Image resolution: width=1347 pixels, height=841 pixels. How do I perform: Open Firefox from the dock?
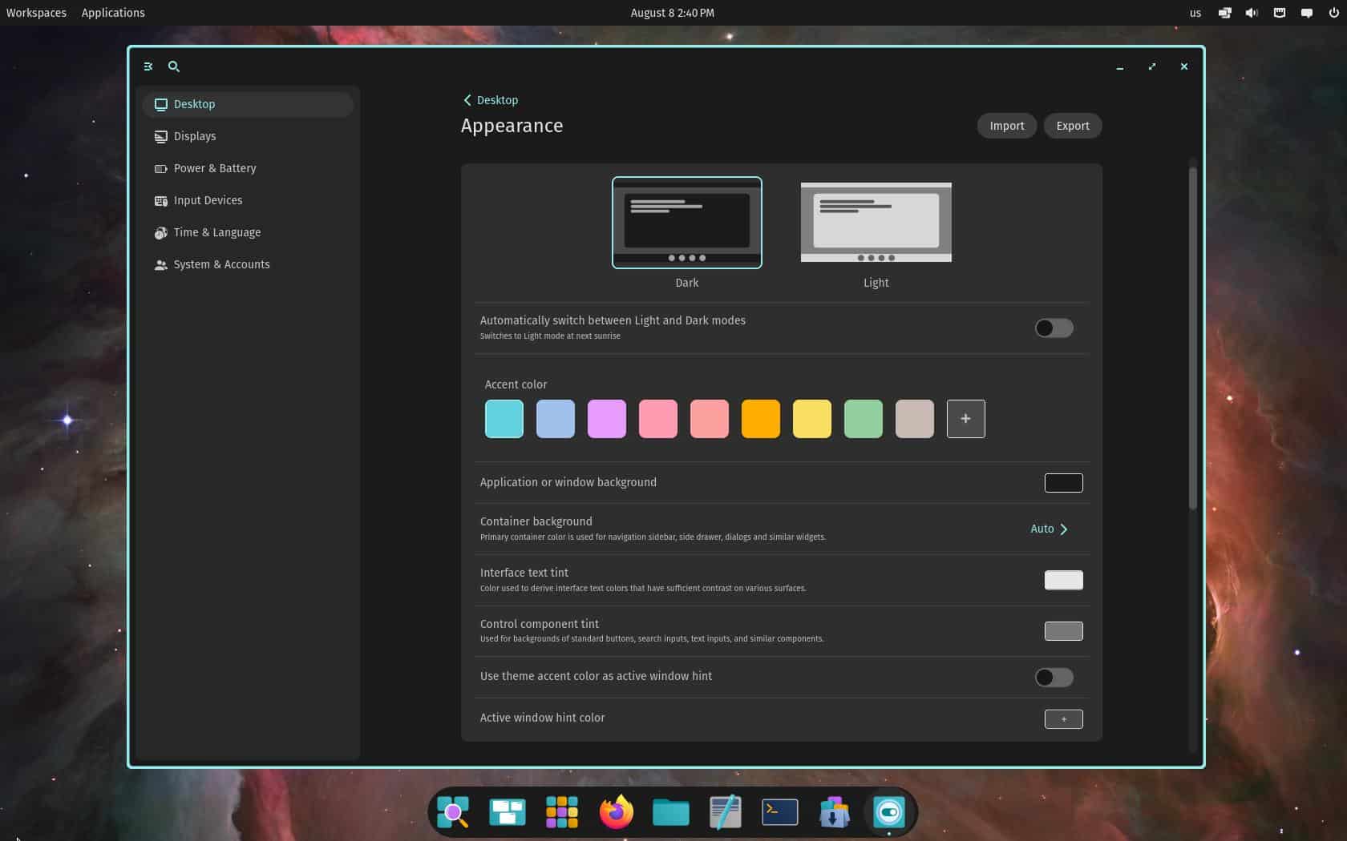(616, 811)
